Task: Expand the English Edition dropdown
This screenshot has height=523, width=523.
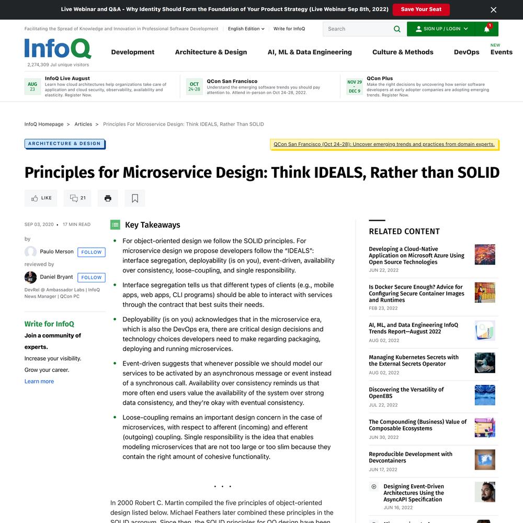Action: [x=246, y=29]
